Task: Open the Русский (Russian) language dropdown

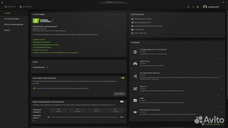Action: [x=41, y=67]
